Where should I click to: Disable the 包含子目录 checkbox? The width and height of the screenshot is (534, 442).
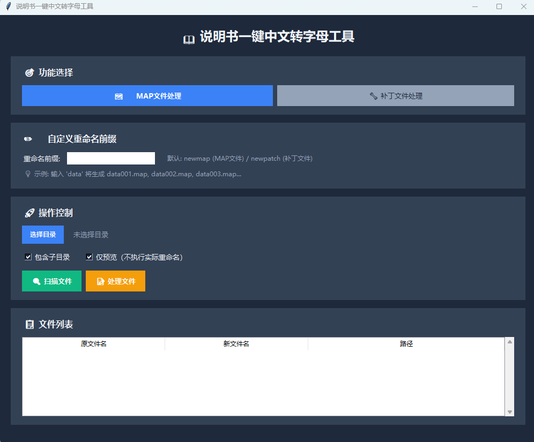tap(28, 257)
